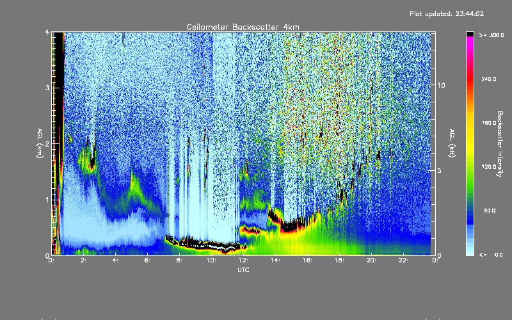This screenshot has width=512, height=320.
Task: Click the "14:" UTC time tick label
Action: tap(275, 260)
